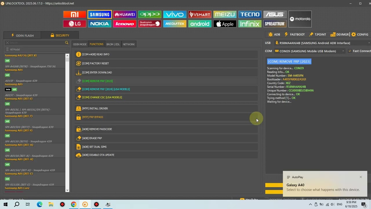Launch the FASTBOOT tool

tap(294, 35)
